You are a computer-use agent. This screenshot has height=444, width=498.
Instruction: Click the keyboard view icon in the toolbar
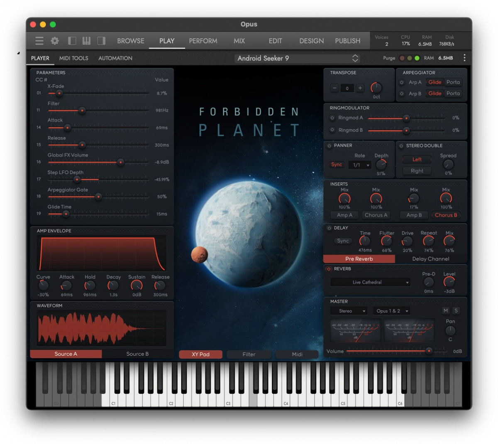(x=86, y=41)
